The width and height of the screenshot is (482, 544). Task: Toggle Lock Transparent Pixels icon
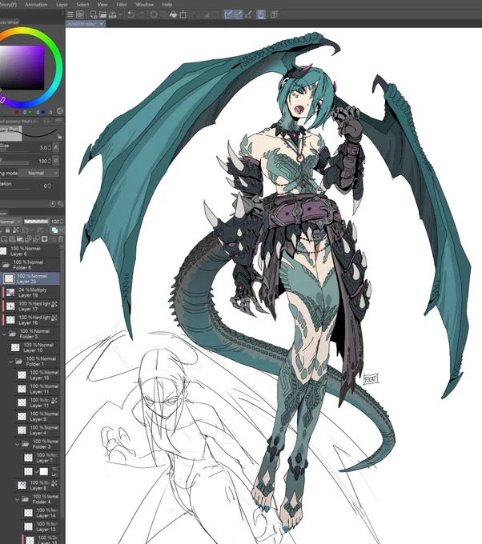pos(16,230)
